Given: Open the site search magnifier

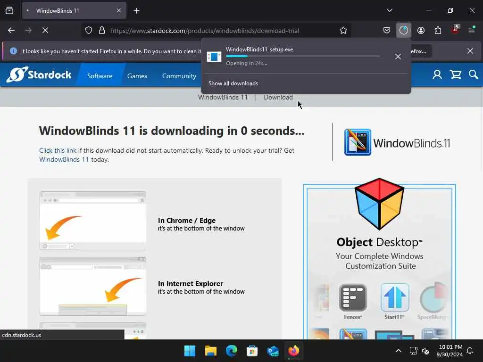Looking at the screenshot, I should [473, 75].
